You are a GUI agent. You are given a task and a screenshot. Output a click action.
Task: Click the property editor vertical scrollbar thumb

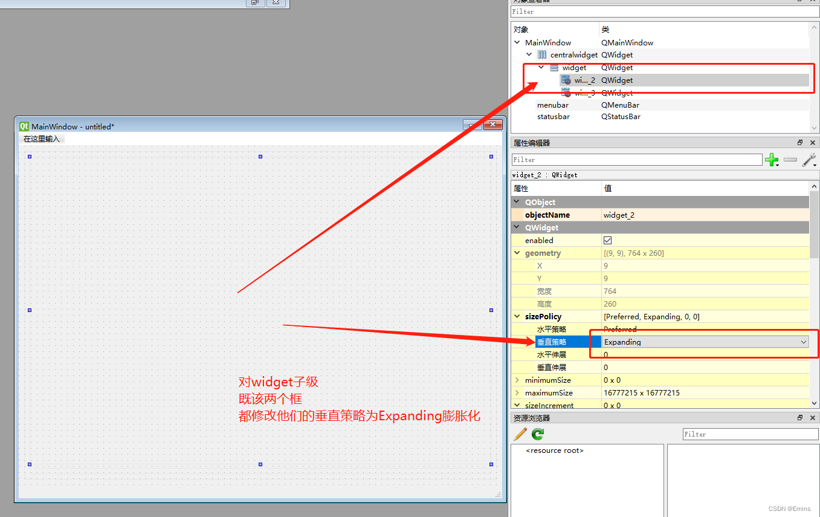coord(814,225)
